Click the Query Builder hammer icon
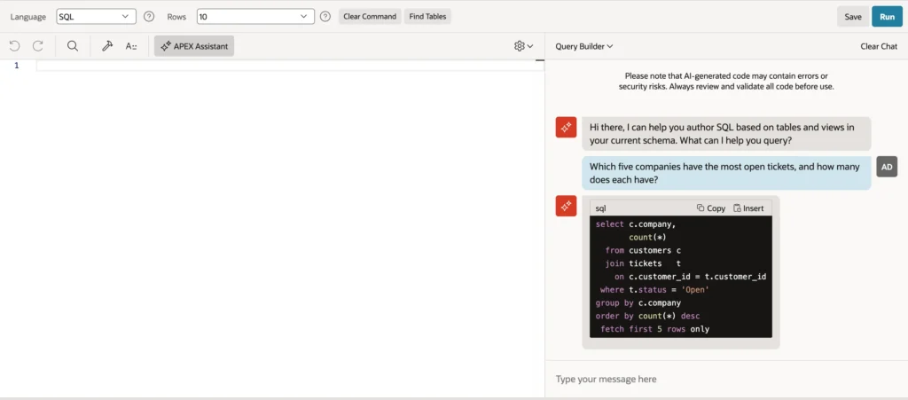Viewport: 908px width, 400px height. [x=107, y=46]
